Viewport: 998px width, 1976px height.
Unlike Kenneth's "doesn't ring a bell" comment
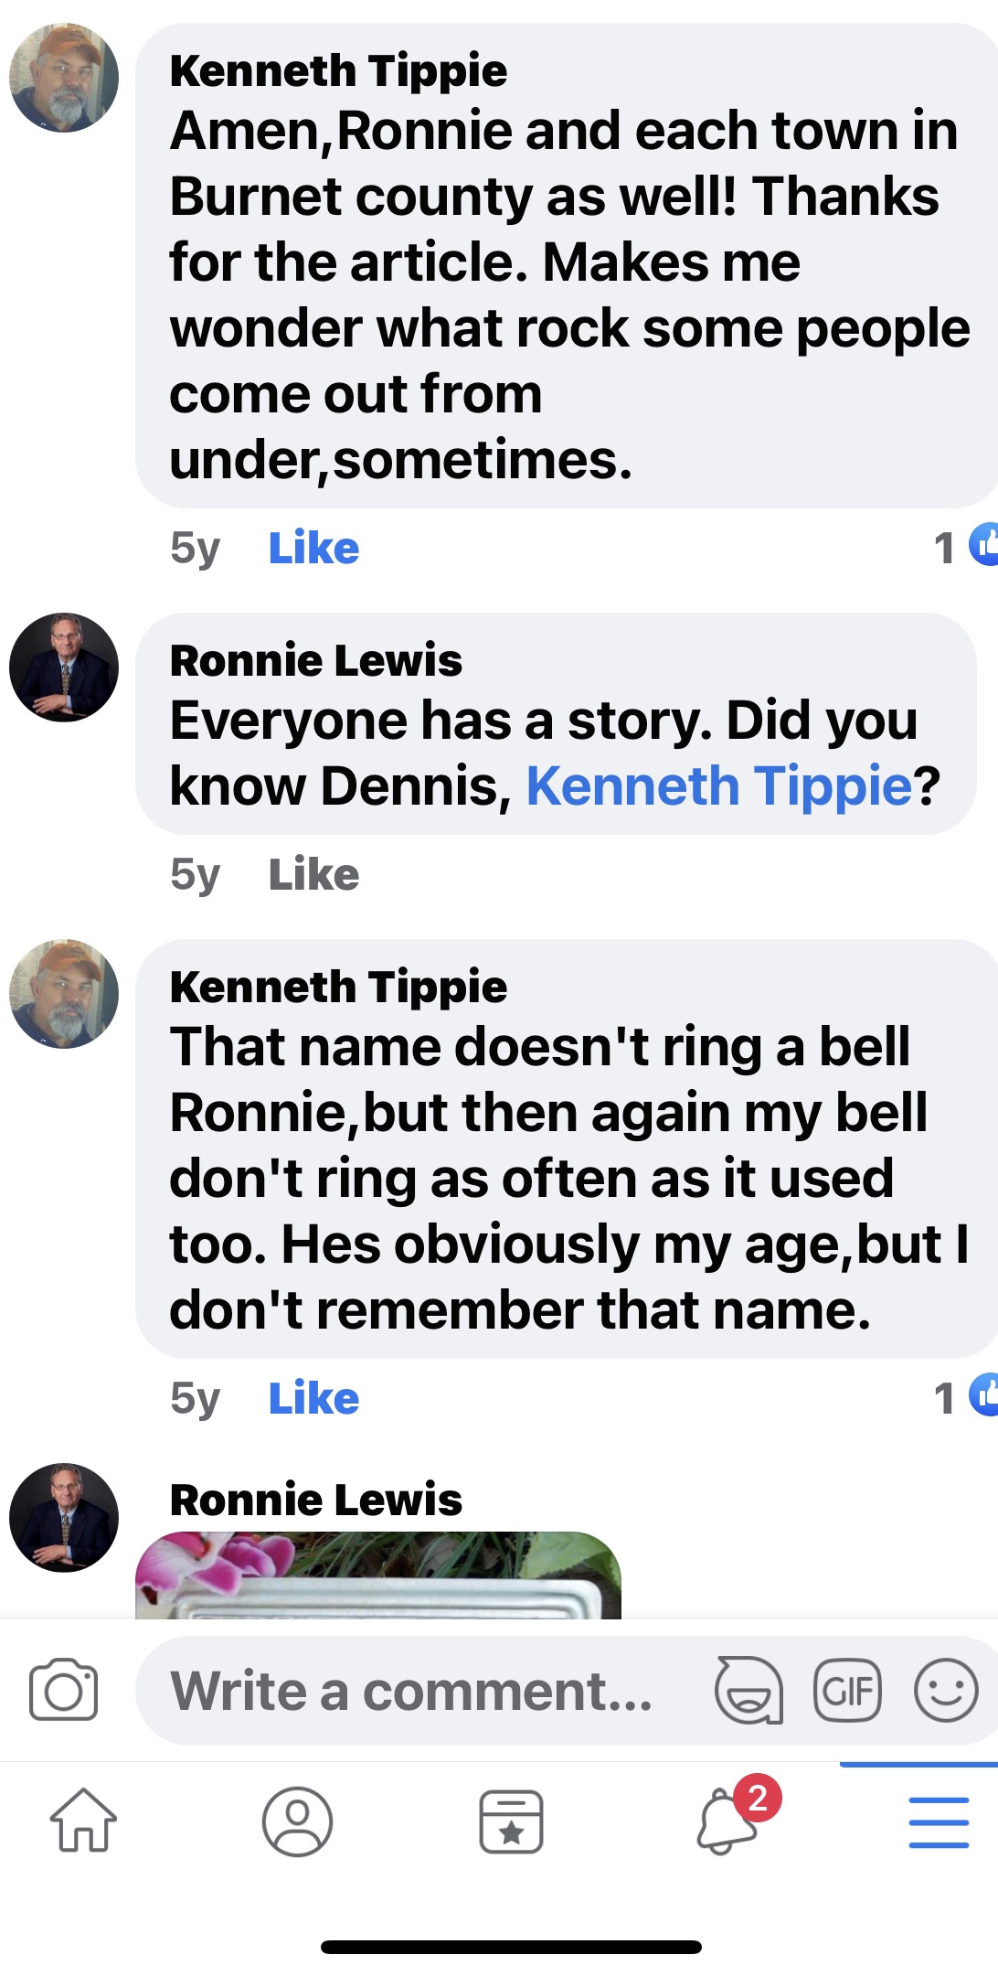click(313, 1399)
